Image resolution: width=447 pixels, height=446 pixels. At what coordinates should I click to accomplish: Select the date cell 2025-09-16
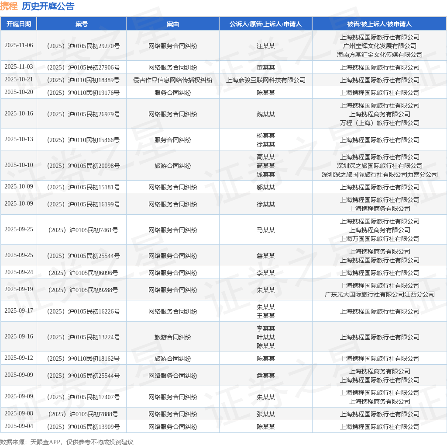[x=19, y=337]
